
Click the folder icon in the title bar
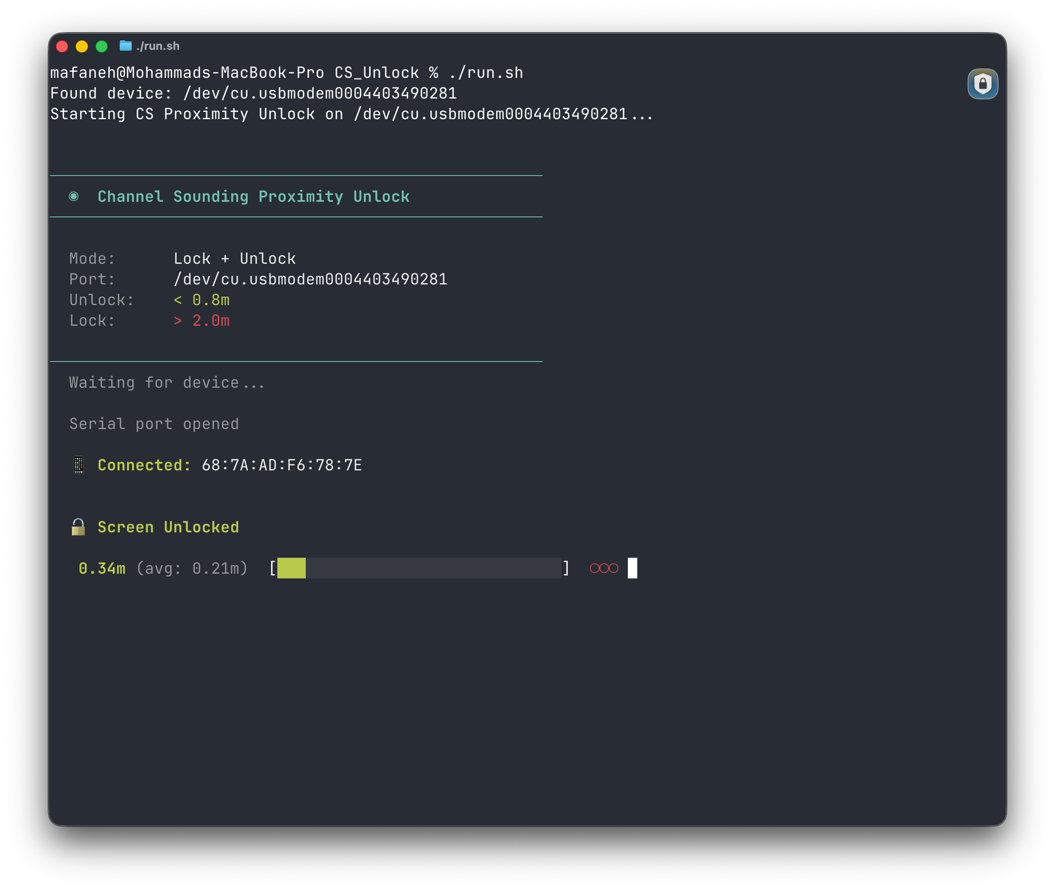tap(126, 46)
